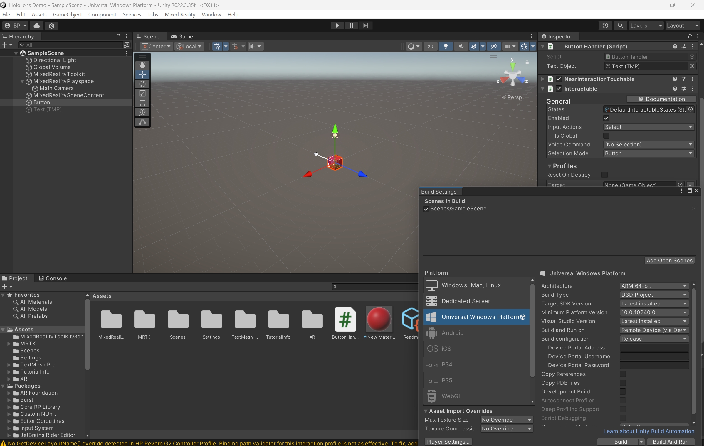Click the Play button
The height and width of the screenshot is (446, 704).
337,26
